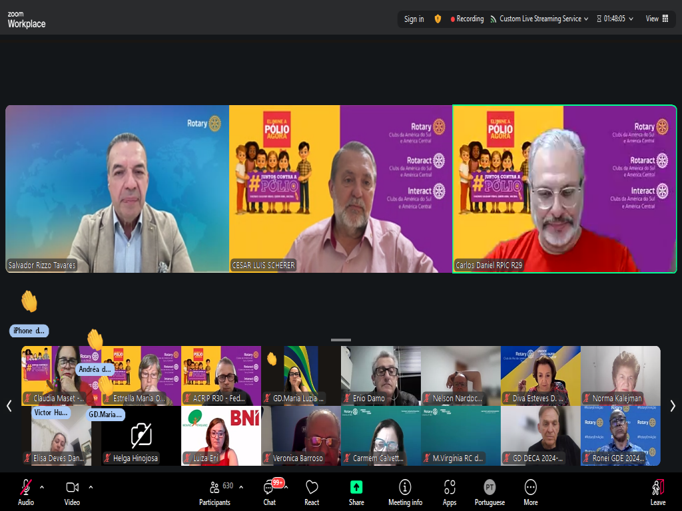Open the meeting timer dropdown
The image size is (682, 511).
pos(631,19)
